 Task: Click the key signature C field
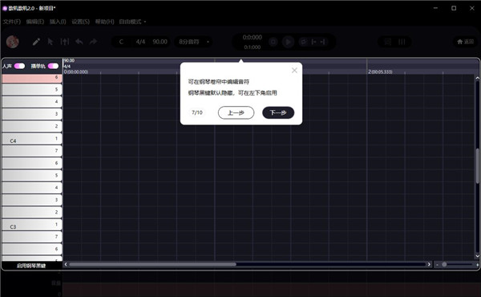point(121,42)
